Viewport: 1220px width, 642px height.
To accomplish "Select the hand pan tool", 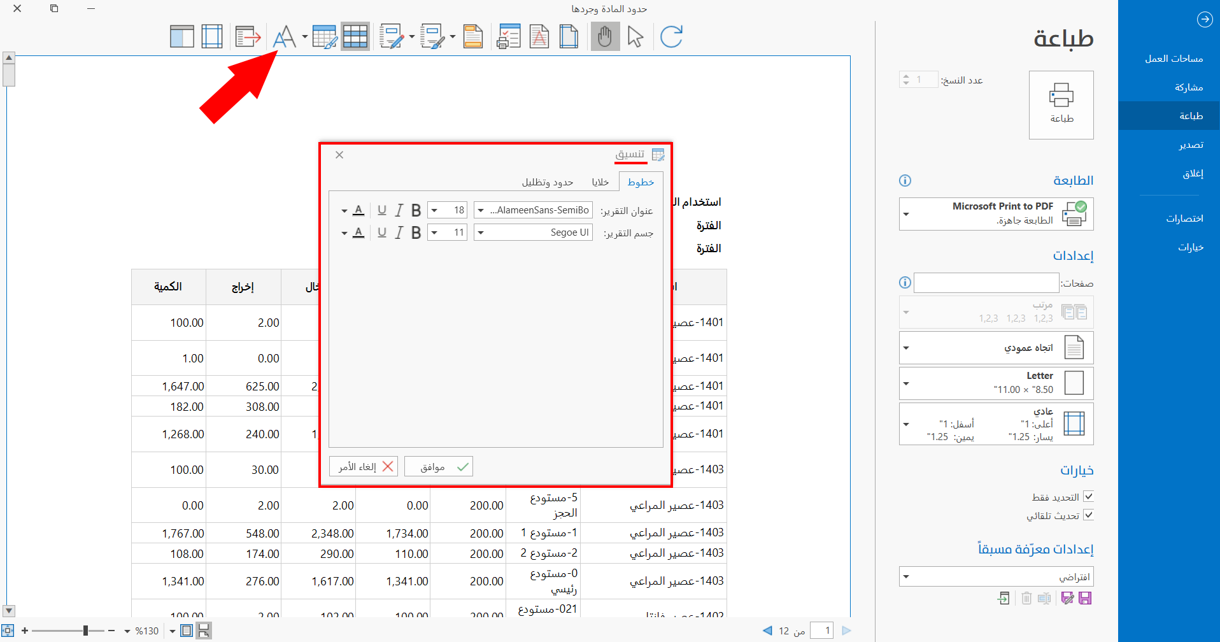I will (x=605, y=36).
